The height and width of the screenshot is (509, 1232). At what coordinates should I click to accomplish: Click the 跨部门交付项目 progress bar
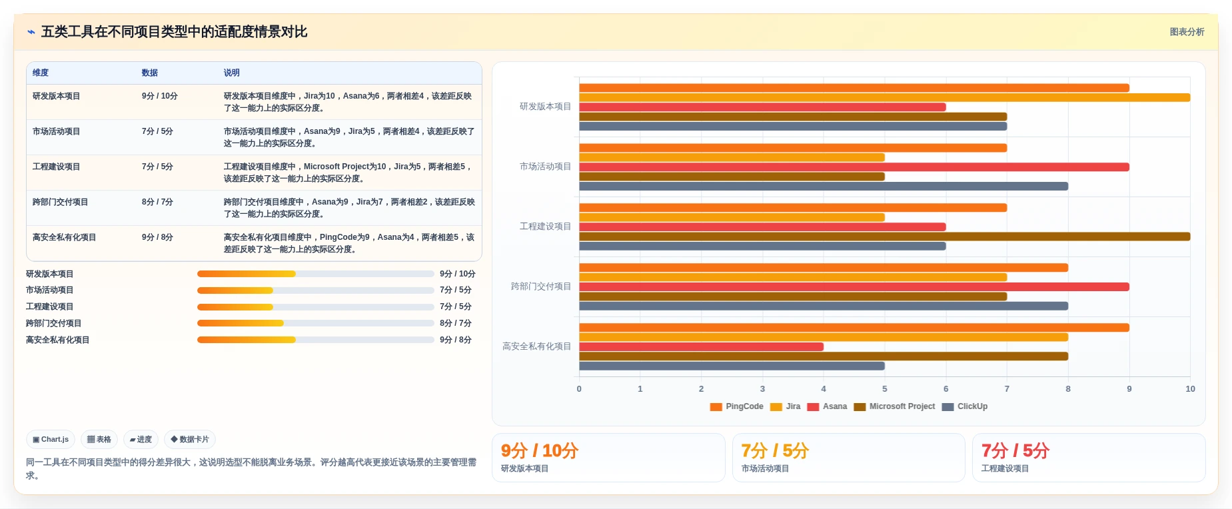point(315,323)
